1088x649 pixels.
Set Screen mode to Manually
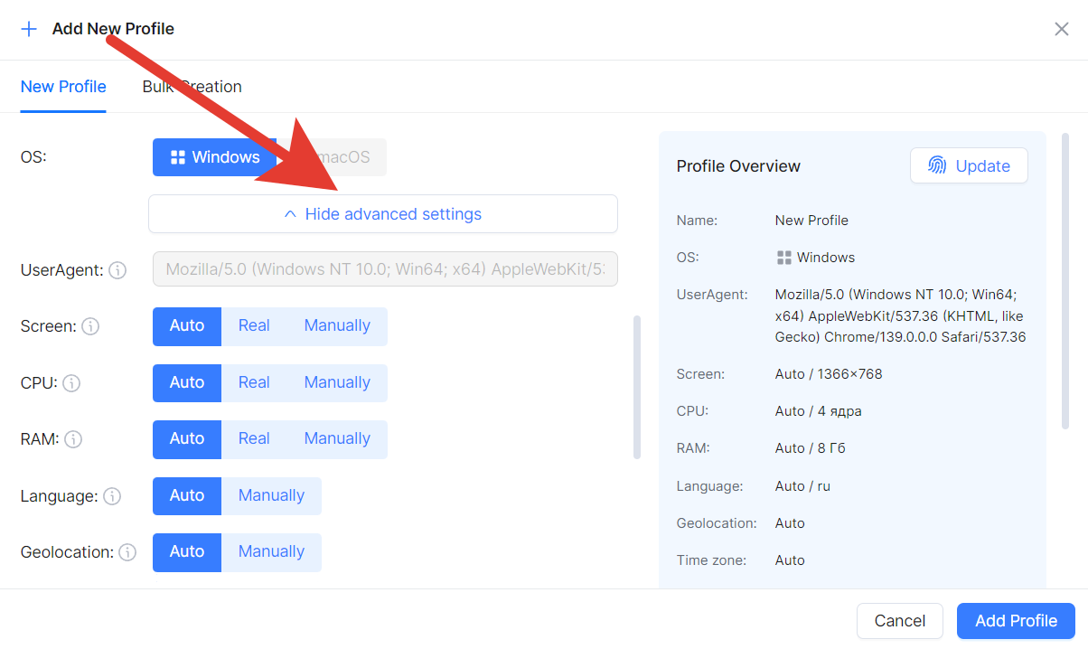click(x=336, y=324)
